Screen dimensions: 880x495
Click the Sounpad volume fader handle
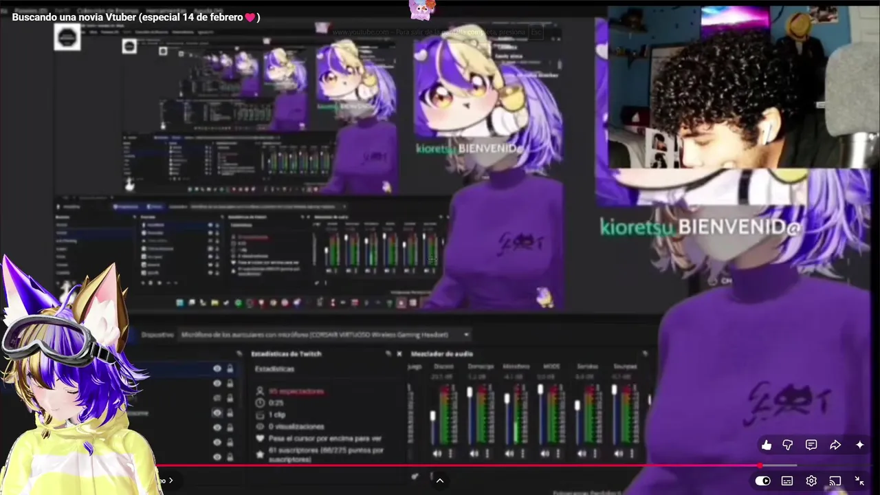point(614,390)
